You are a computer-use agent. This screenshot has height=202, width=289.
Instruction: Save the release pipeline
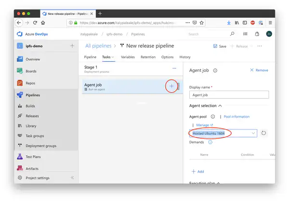(x=219, y=46)
